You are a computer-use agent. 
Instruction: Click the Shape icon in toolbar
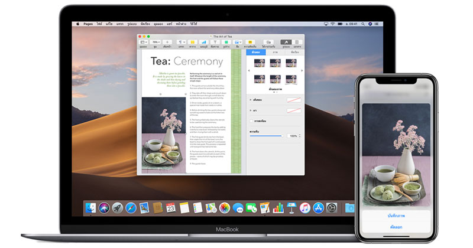click(x=226, y=43)
